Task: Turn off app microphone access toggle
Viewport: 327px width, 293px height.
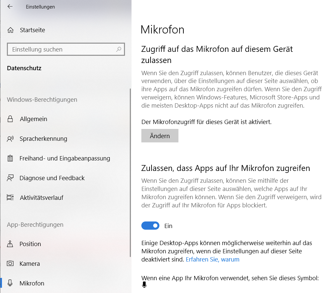Action: (150, 226)
